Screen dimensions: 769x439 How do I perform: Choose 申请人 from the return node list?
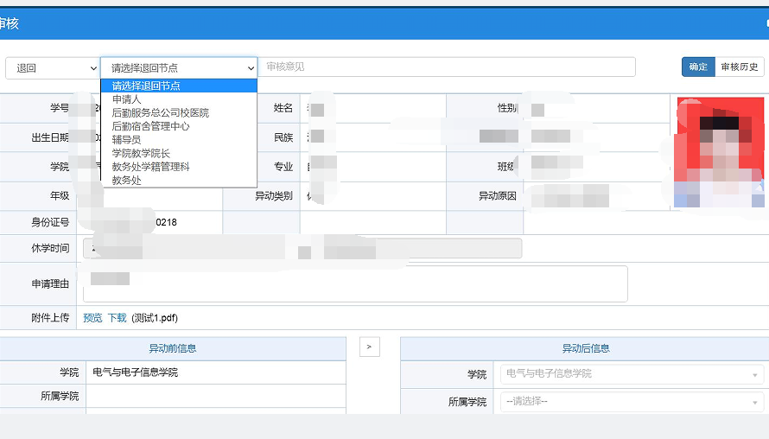tap(126, 99)
